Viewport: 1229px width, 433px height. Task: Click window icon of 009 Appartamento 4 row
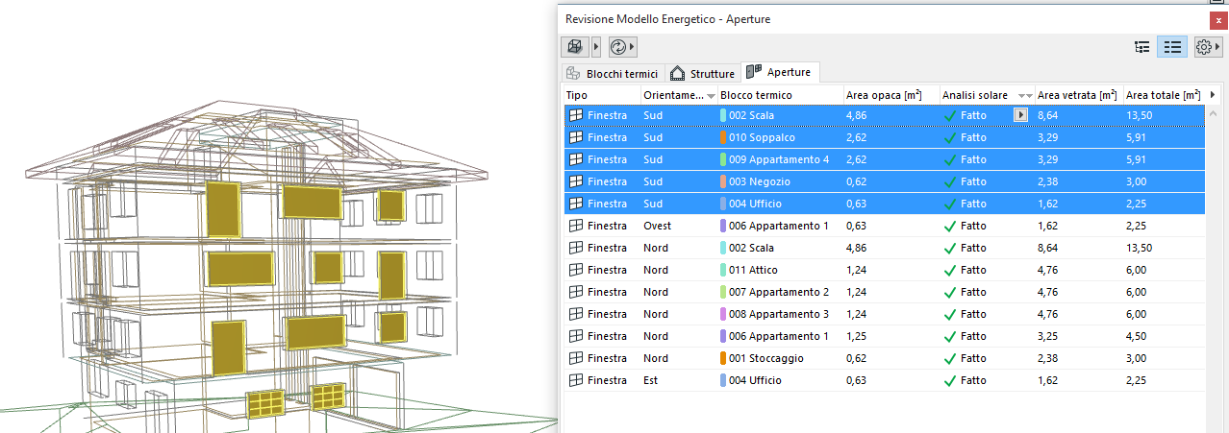[576, 159]
